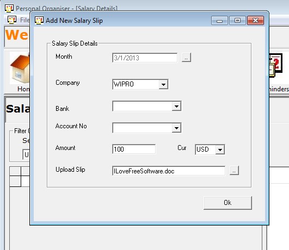Open the USD currency dropdown
This screenshot has height=250, width=289.
coord(220,149)
